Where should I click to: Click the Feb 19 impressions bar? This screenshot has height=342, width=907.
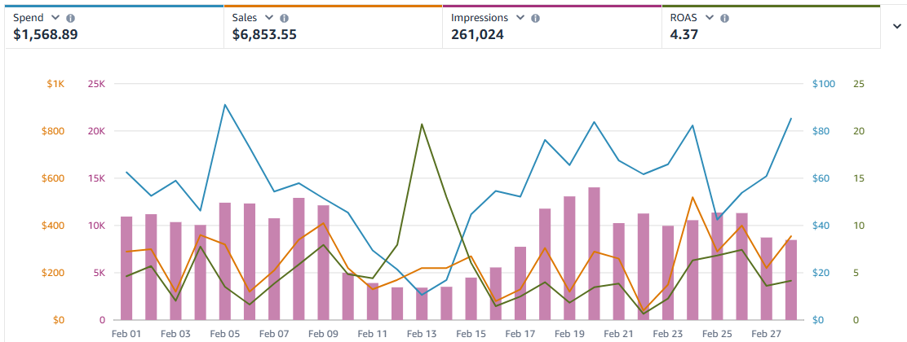click(570, 258)
